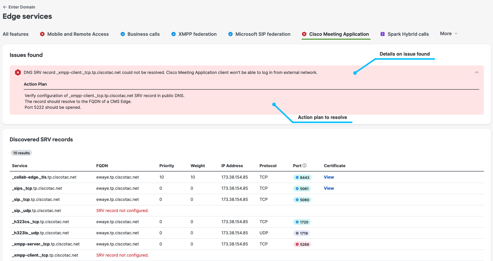The image size is (493, 261).
Task: Click the Enter Domain back link
Action: [x=22, y=7]
